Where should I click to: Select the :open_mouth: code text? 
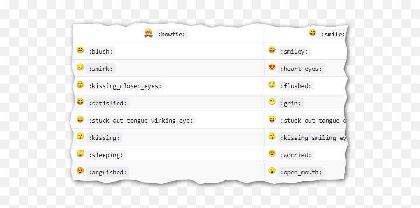(x=301, y=172)
